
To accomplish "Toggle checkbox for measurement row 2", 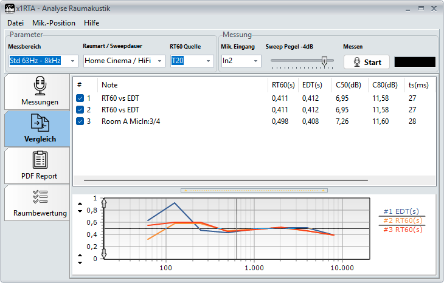I will [80, 110].
